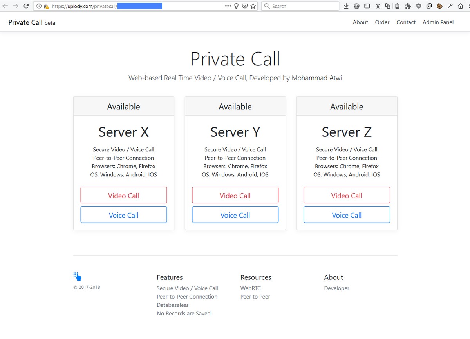Start a Video Call on Server Y

tap(235, 195)
